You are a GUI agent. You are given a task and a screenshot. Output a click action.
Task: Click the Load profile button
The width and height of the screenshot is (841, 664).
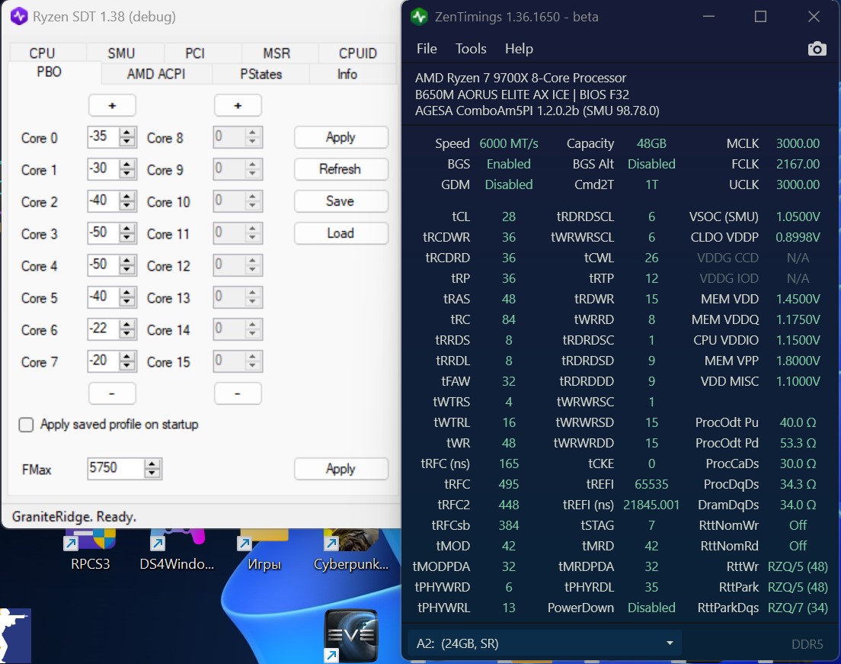tap(341, 233)
